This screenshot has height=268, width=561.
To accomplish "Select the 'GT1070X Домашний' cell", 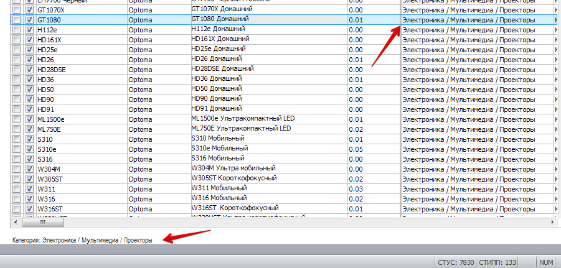I will [269, 10].
